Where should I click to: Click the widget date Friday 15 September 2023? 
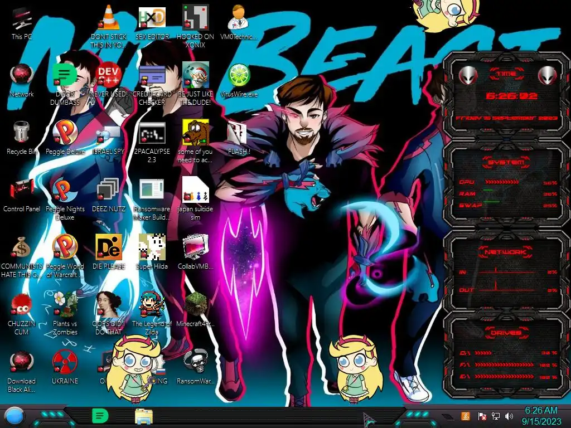506,118
